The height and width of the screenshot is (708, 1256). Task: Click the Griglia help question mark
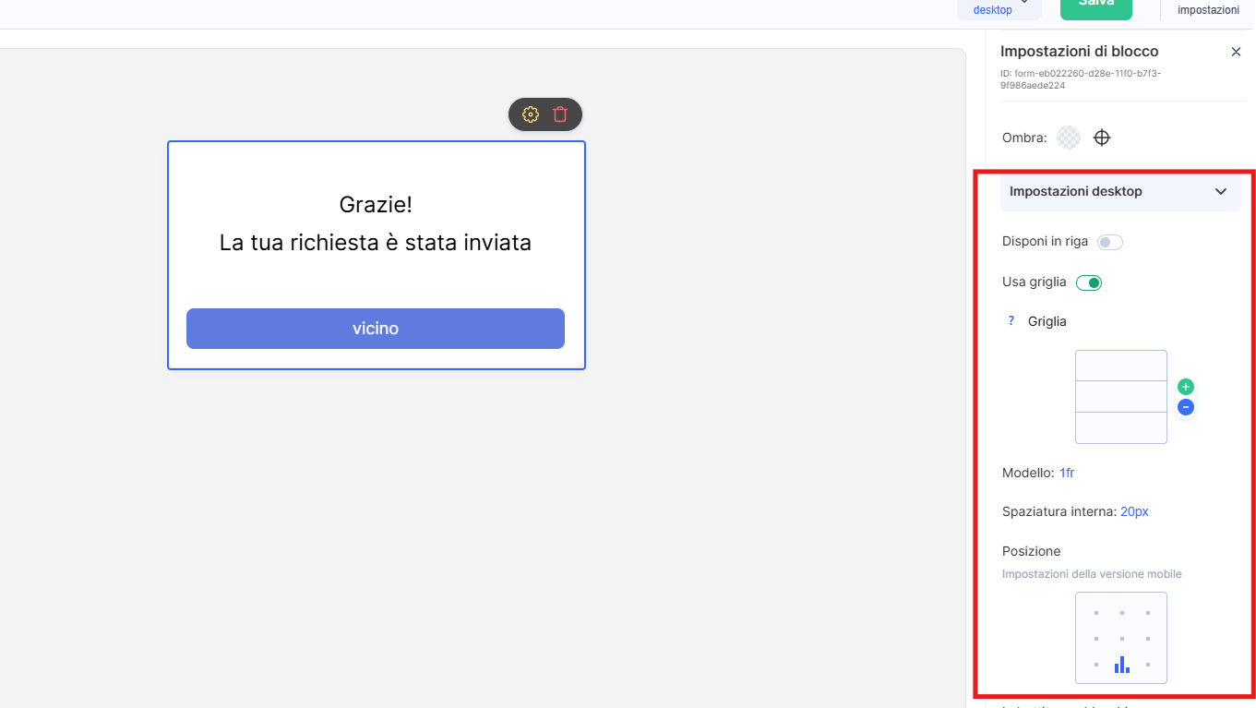click(x=1011, y=321)
